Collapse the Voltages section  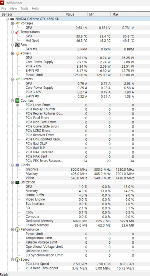click(12, 23)
